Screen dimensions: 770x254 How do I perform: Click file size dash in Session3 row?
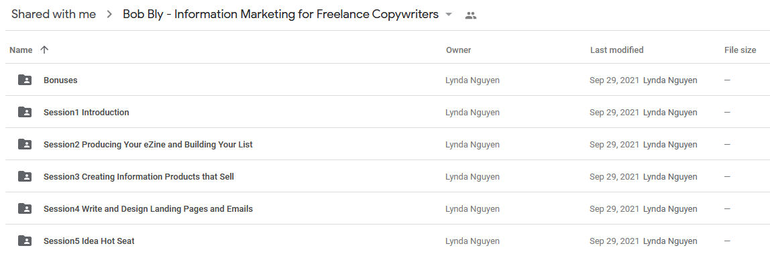click(x=727, y=176)
